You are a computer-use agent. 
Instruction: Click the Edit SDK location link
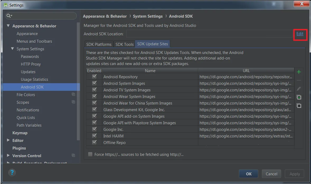[300, 34]
